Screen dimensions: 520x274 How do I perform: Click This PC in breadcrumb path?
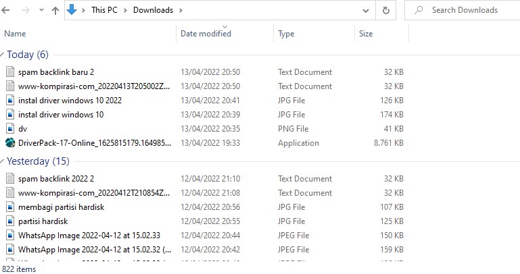(107, 11)
